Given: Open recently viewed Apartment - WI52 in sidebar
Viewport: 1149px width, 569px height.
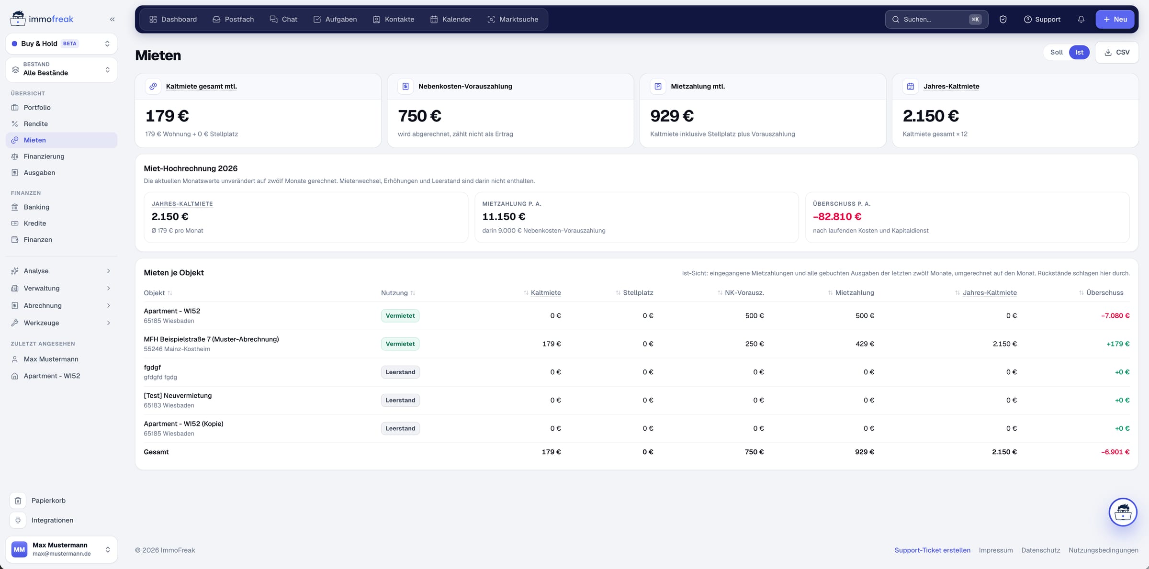Looking at the screenshot, I should [x=61, y=376].
